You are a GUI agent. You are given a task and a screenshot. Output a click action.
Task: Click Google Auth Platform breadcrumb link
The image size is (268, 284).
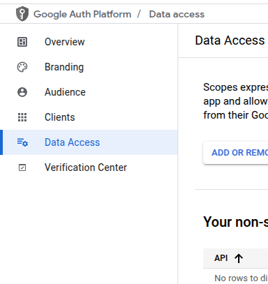pos(82,14)
